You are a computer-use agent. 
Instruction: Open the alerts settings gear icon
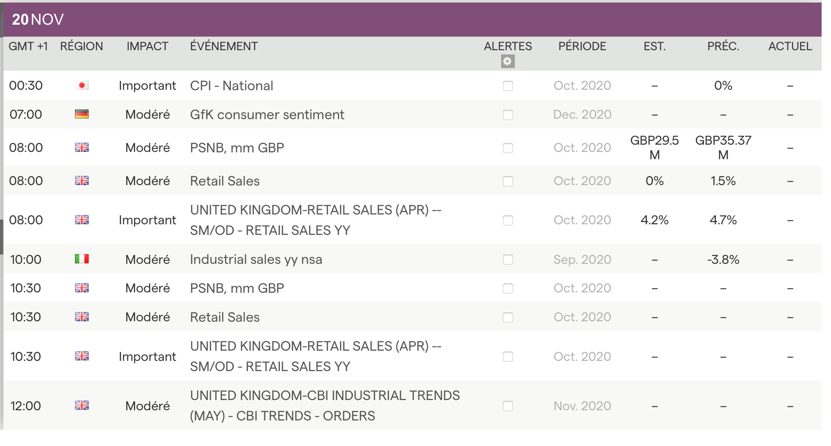(x=508, y=62)
